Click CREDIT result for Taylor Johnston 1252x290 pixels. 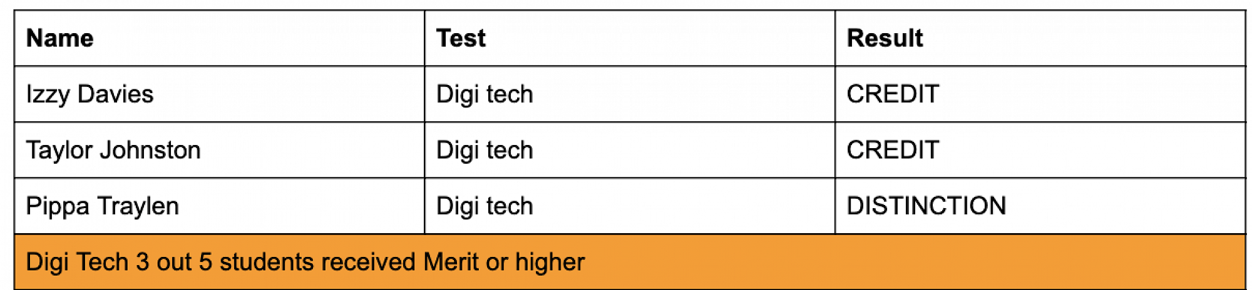tap(893, 151)
